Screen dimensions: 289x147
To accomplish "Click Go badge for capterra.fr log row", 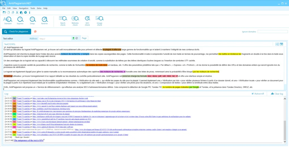I will pos(14,127).
